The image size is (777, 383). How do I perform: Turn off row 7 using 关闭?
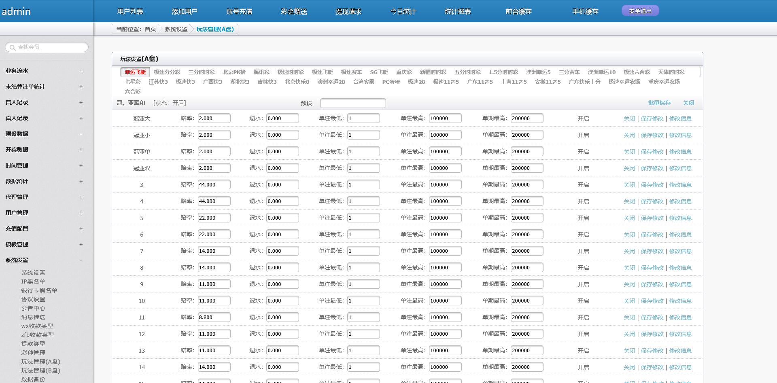click(629, 251)
